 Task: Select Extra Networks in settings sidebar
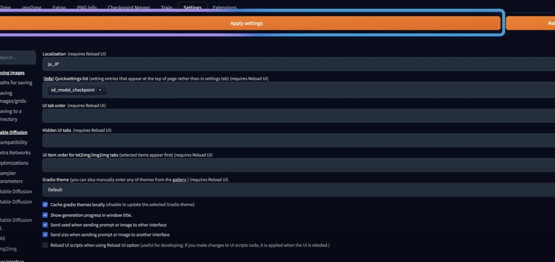15,153
